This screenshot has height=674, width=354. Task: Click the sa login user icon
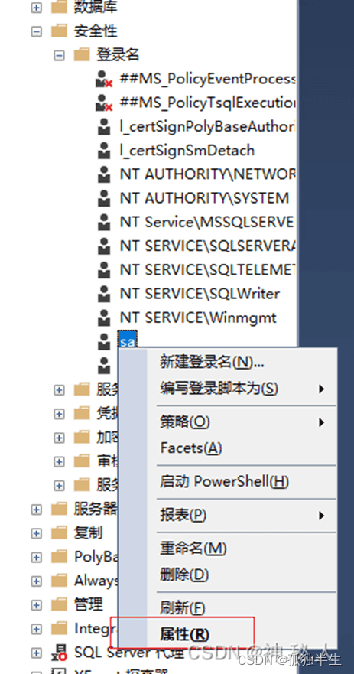(104, 342)
